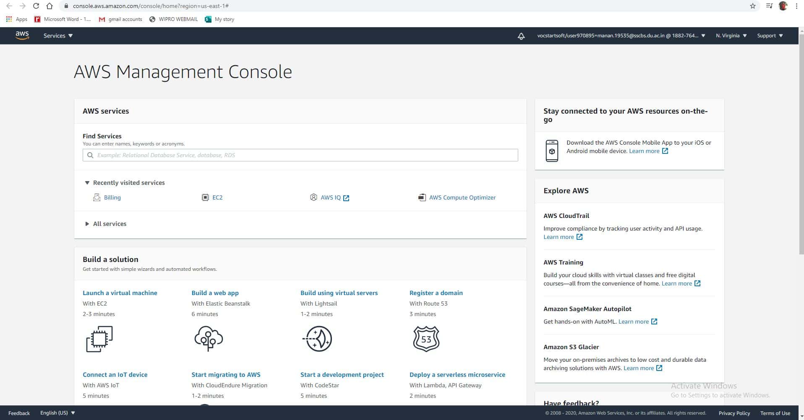This screenshot has width=804, height=420.
Task: Click the 'With CodeStar' text
Action: (x=320, y=385)
